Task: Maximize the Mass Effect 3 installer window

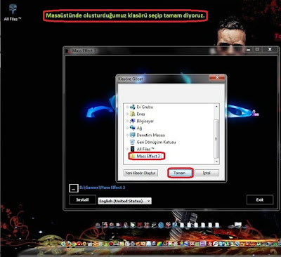Action: point(257,49)
